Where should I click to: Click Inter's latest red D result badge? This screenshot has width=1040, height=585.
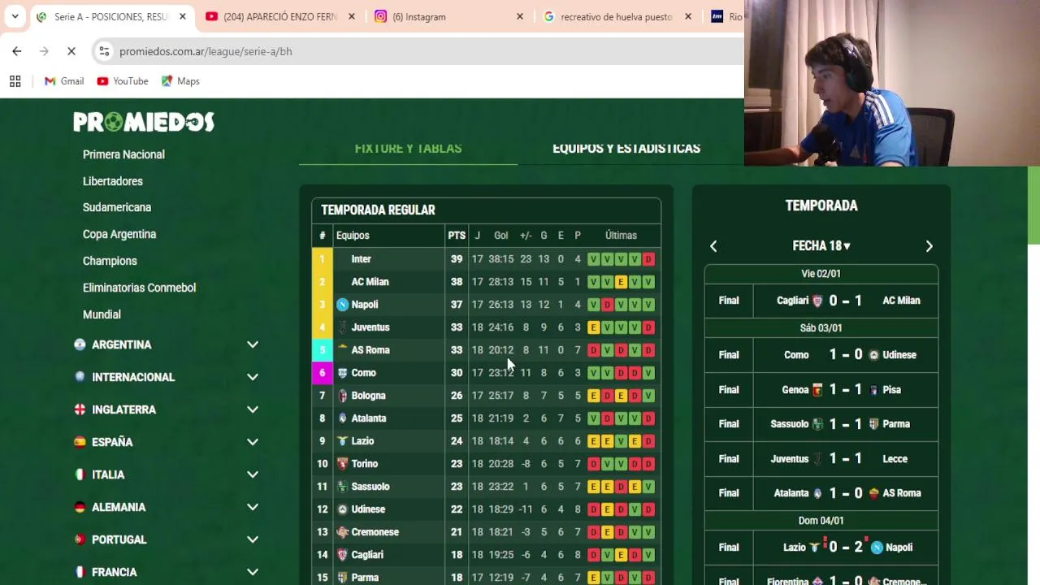click(x=648, y=259)
